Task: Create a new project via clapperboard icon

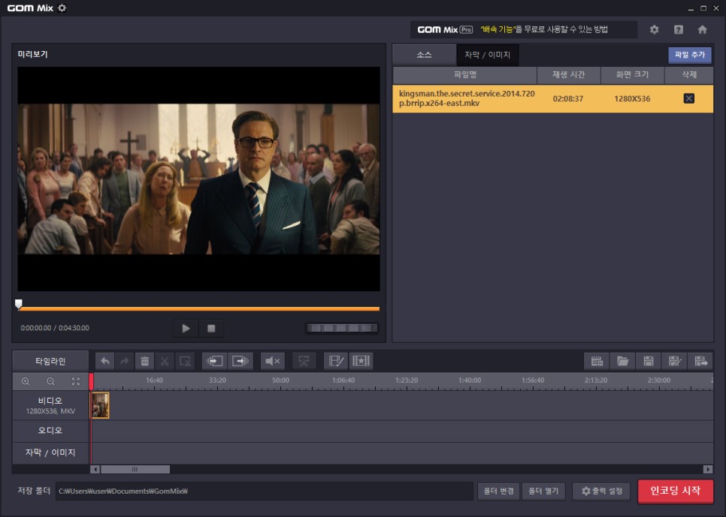Action: [x=597, y=361]
